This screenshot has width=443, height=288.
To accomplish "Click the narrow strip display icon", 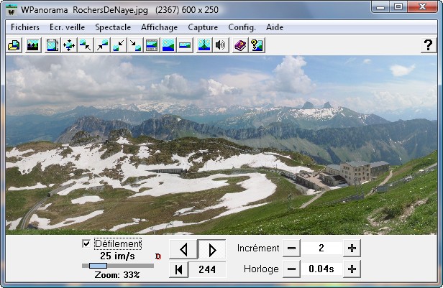I will 185,45.
